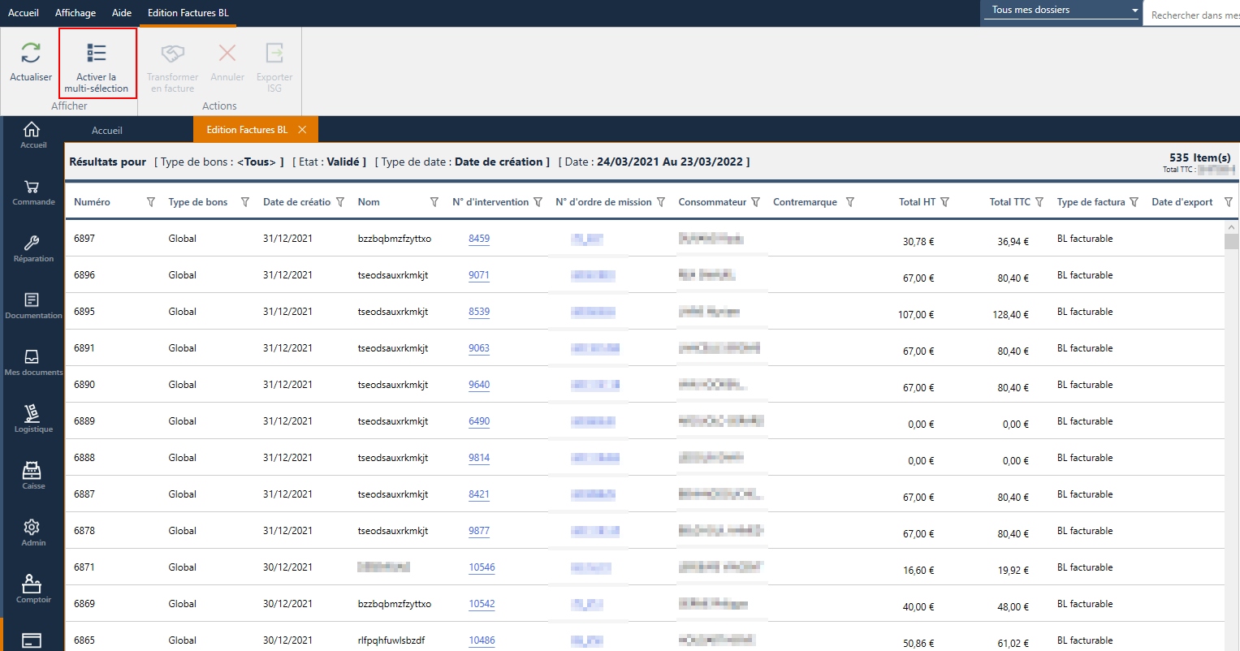Open Documentation in sidebar

coord(32,306)
